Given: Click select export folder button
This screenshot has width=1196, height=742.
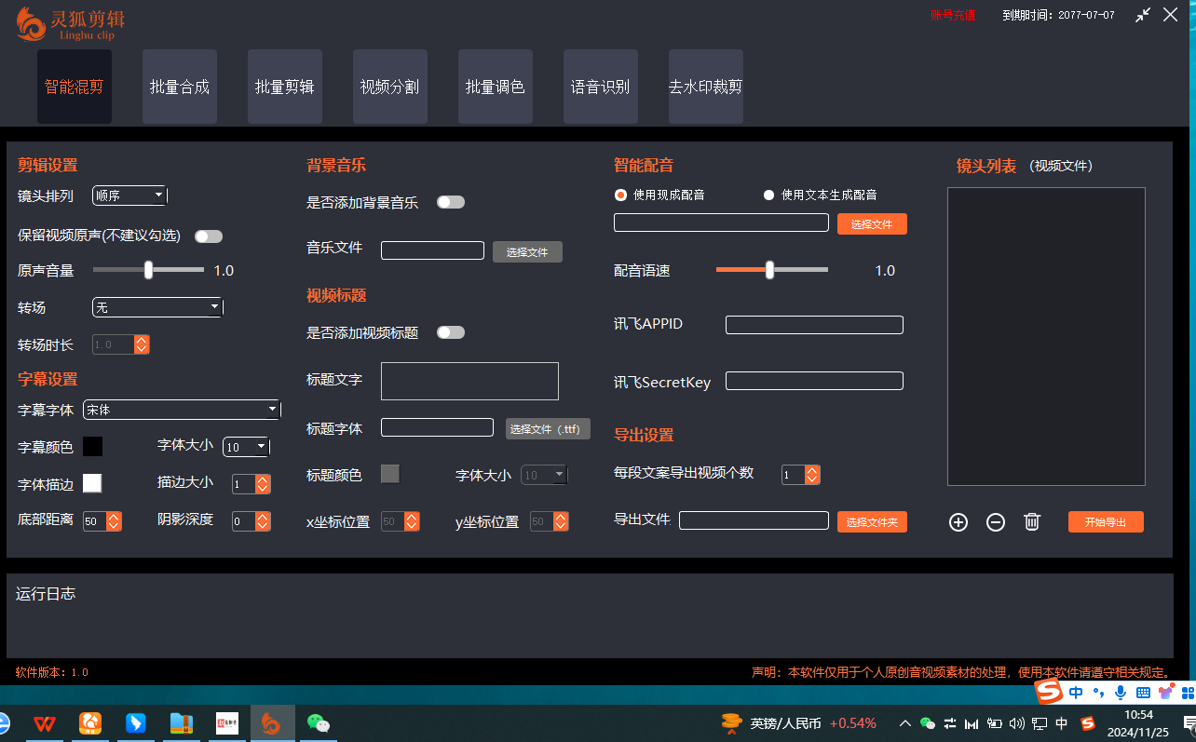Looking at the screenshot, I should (872, 522).
